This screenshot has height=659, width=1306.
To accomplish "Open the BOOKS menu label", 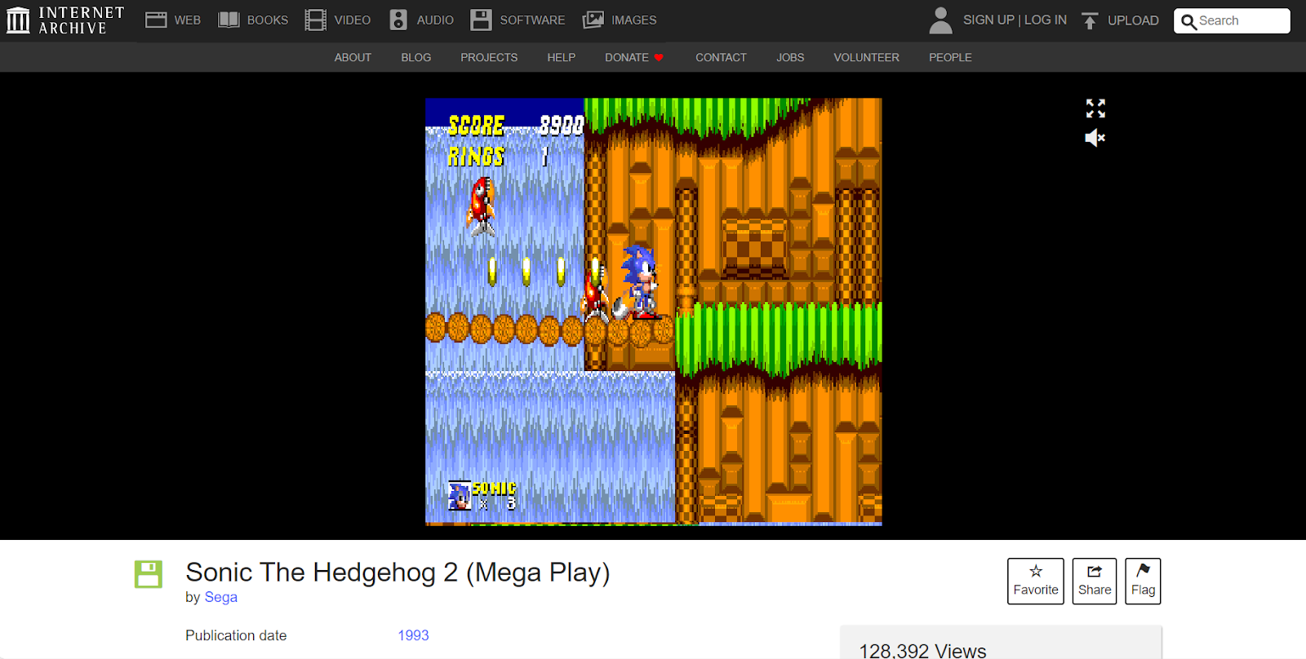I will tap(268, 20).
